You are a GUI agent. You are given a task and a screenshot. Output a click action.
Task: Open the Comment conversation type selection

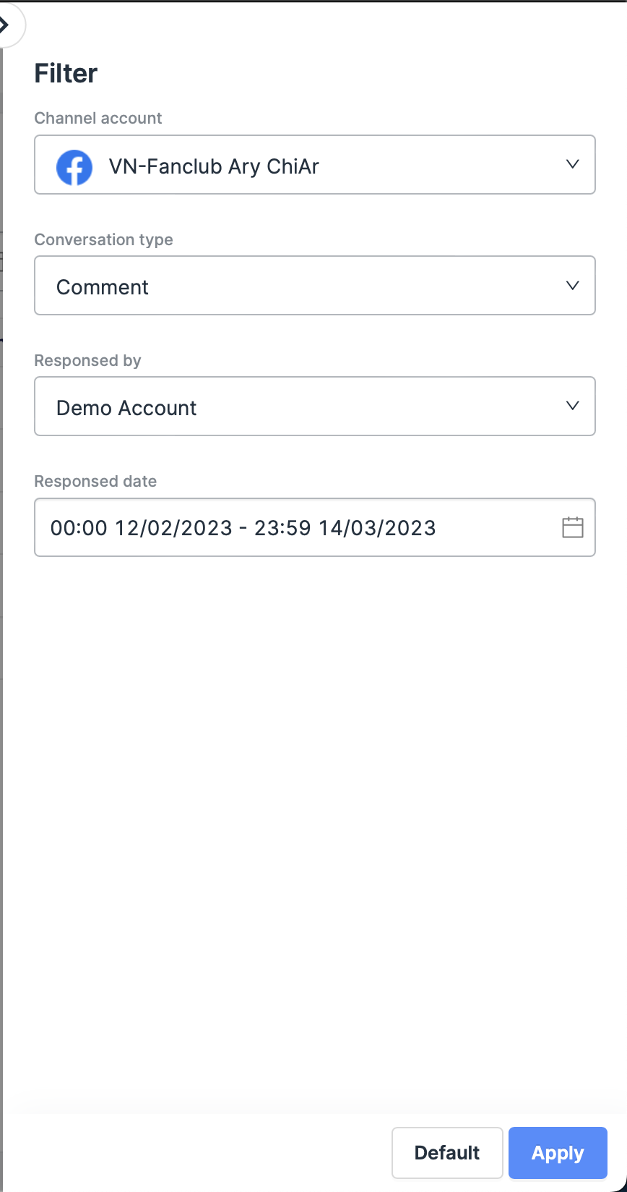(103, 287)
